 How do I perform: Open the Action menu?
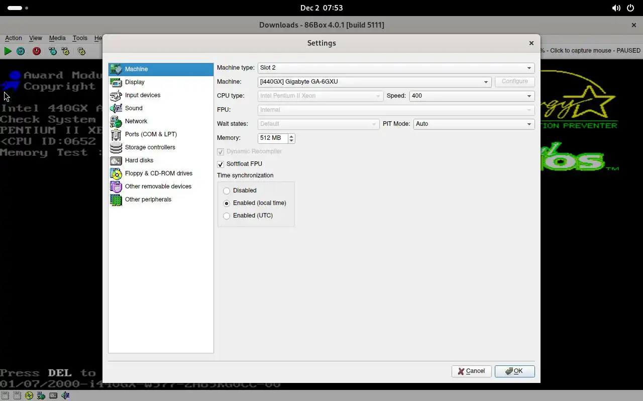point(14,38)
